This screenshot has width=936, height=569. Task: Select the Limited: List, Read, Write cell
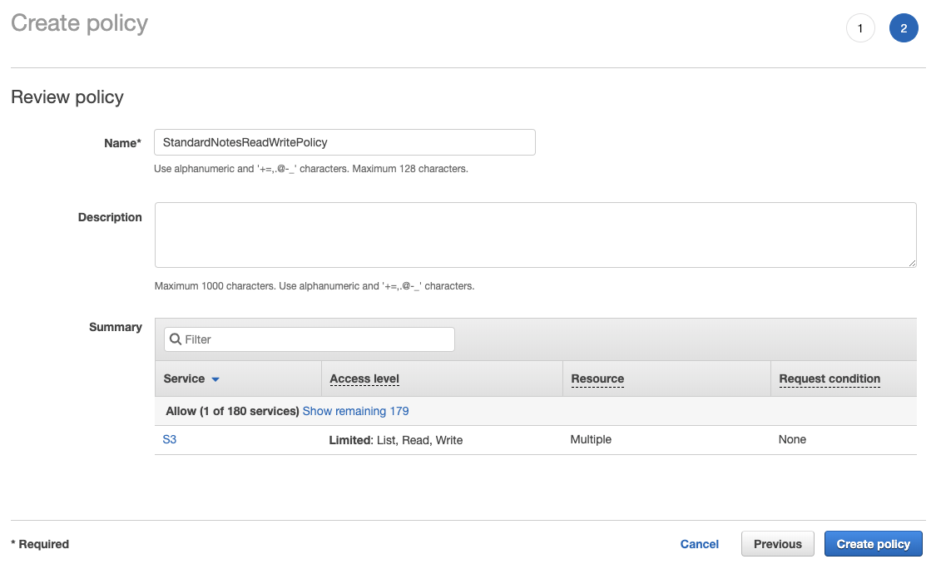pyautogui.click(x=396, y=440)
